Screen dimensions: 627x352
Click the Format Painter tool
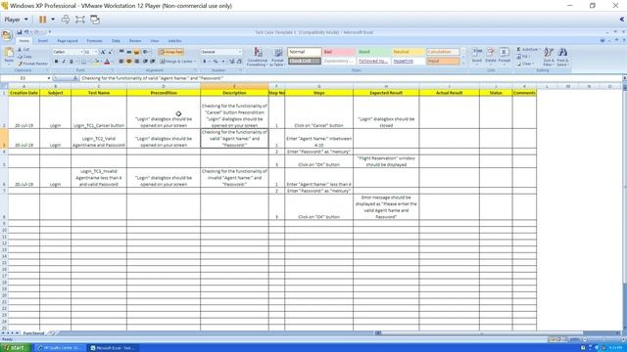pyautogui.click(x=32, y=64)
